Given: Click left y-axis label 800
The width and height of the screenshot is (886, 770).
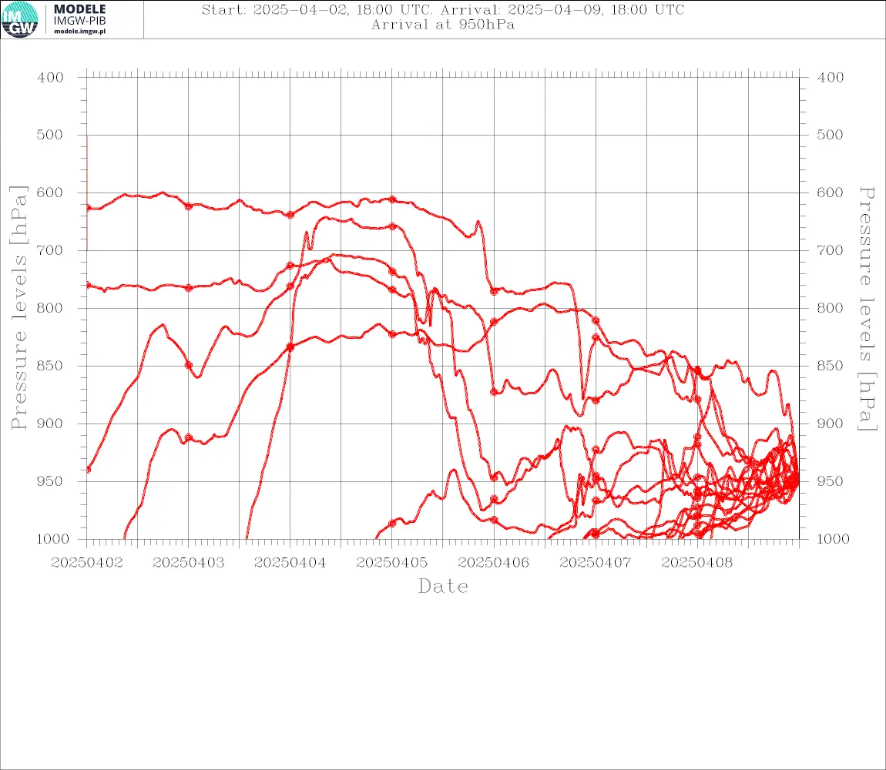Looking at the screenshot, I should [x=51, y=308].
